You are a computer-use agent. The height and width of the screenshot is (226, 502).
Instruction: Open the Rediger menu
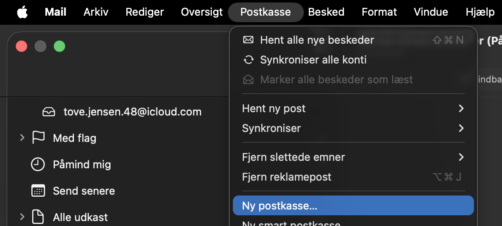click(144, 12)
